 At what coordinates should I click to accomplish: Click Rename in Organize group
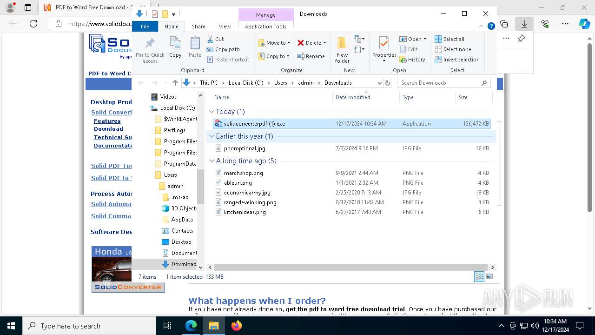[x=311, y=56]
